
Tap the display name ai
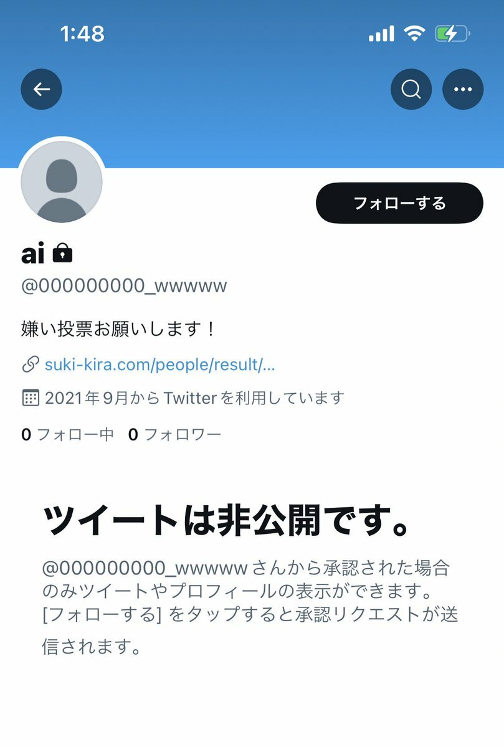33,253
